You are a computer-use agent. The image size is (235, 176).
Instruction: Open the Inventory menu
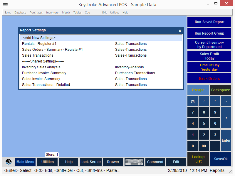click(52, 13)
